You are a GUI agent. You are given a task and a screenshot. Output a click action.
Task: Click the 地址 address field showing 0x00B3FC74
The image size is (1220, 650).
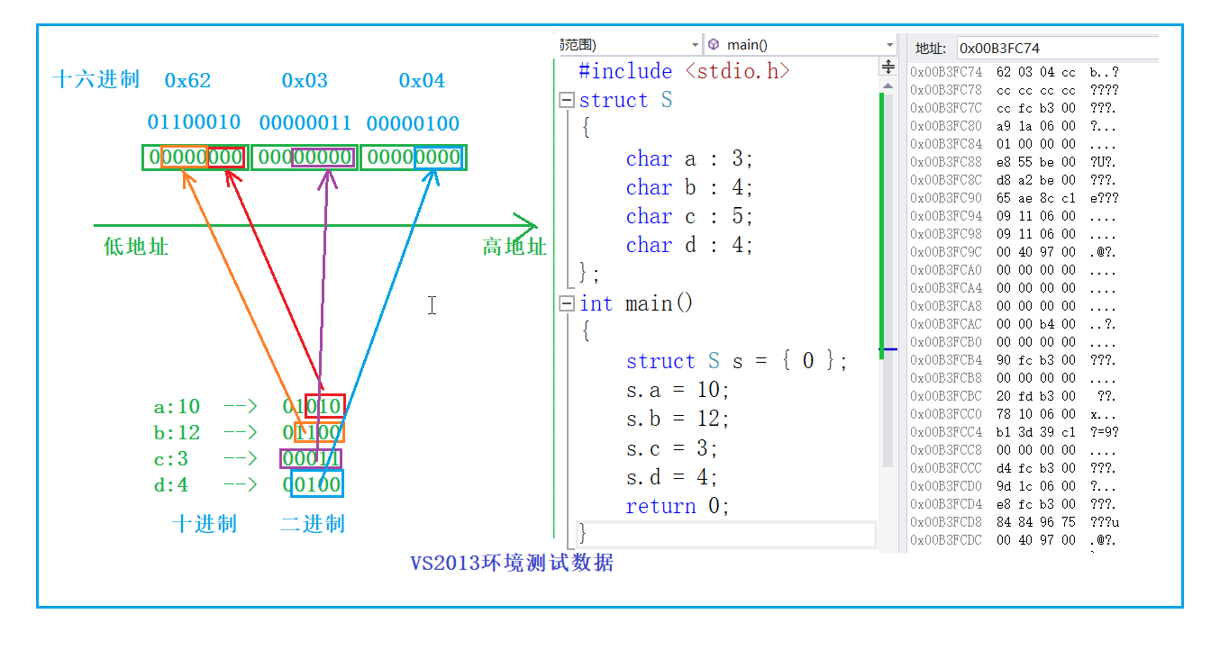point(1054,48)
